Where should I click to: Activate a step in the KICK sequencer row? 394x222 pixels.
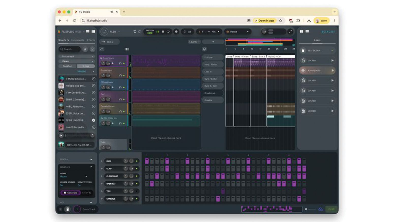coord(146,161)
